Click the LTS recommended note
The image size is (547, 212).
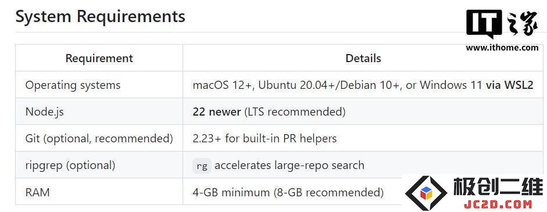tap(295, 112)
